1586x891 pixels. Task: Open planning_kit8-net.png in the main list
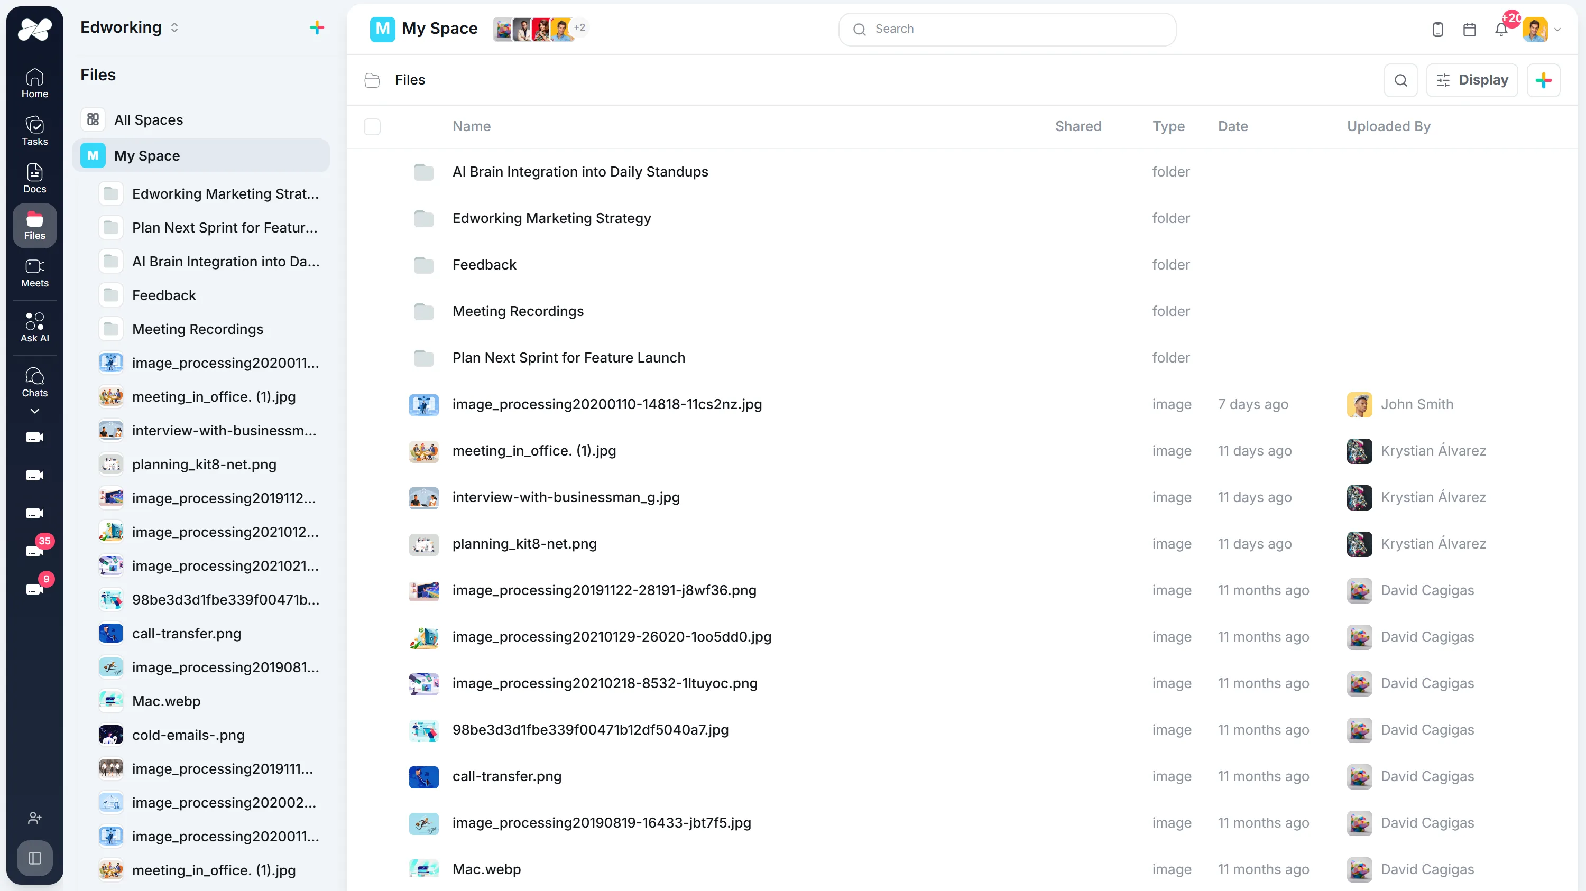coord(524,544)
